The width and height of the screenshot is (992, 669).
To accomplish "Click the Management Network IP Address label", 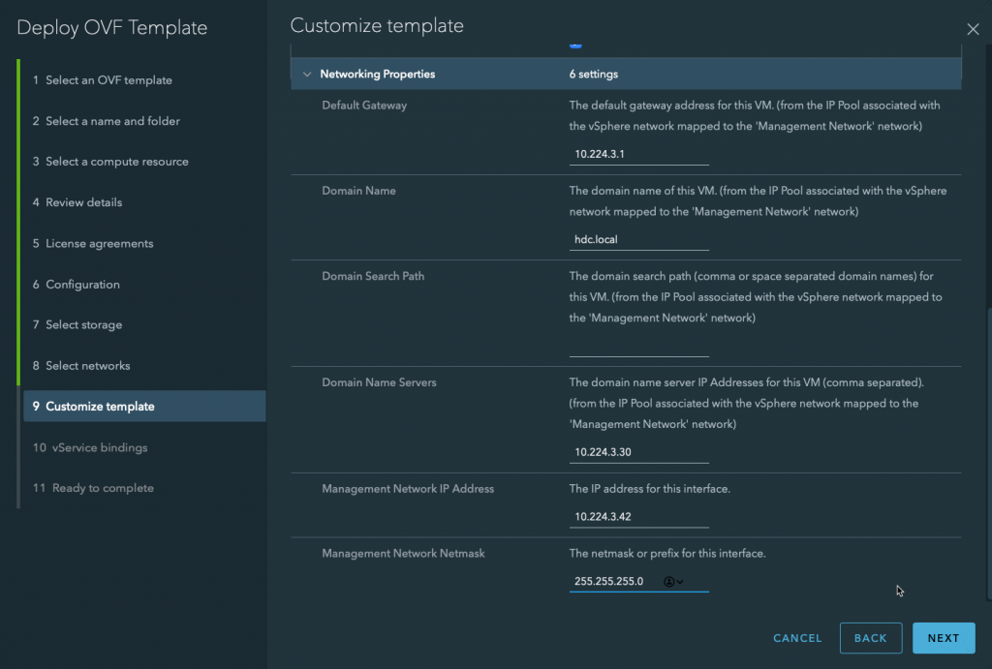I will click(408, 489).
